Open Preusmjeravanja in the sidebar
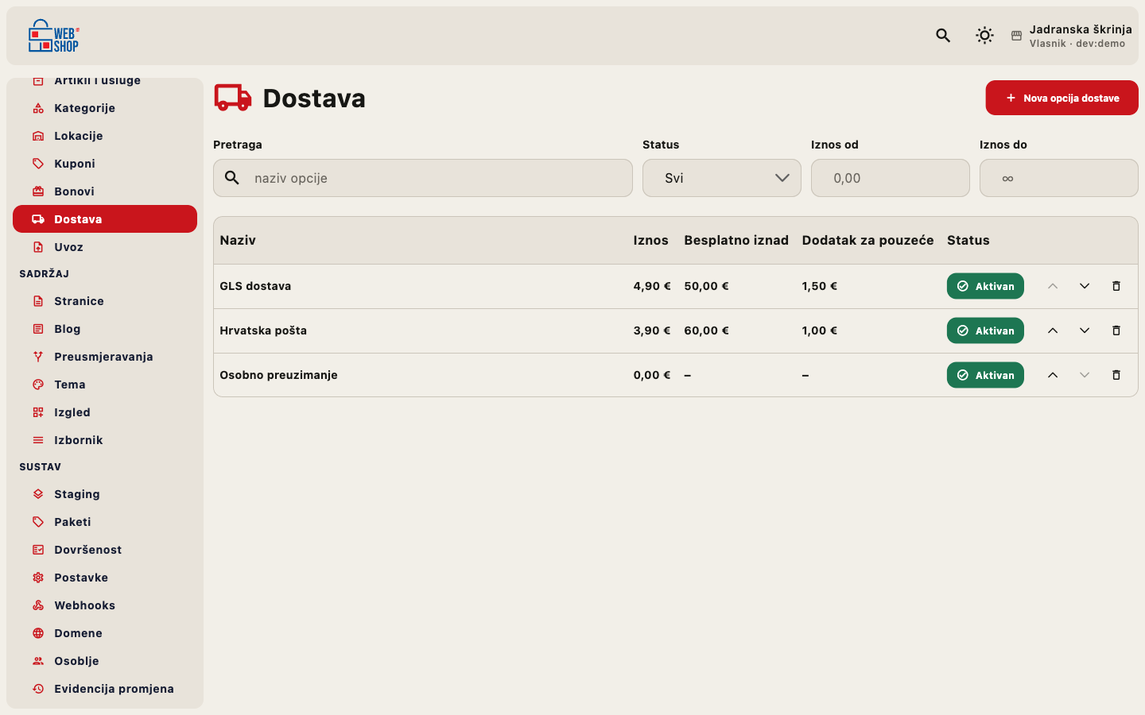The image size is (1145, 715). click(x=105, y=357)
